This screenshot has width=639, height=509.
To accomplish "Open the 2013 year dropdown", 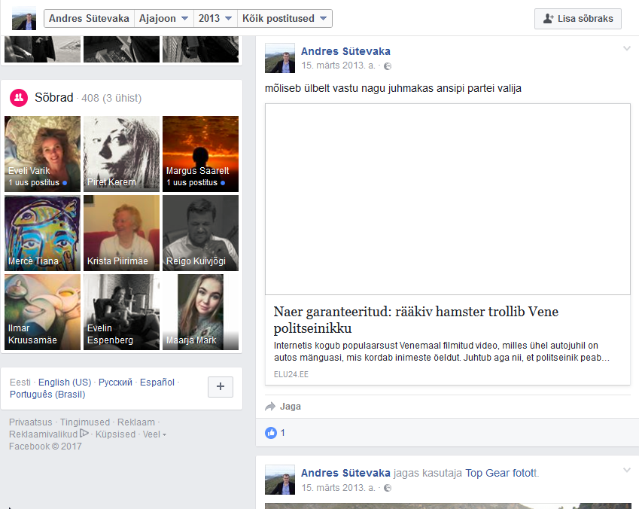I will click(x=215, y=18).
